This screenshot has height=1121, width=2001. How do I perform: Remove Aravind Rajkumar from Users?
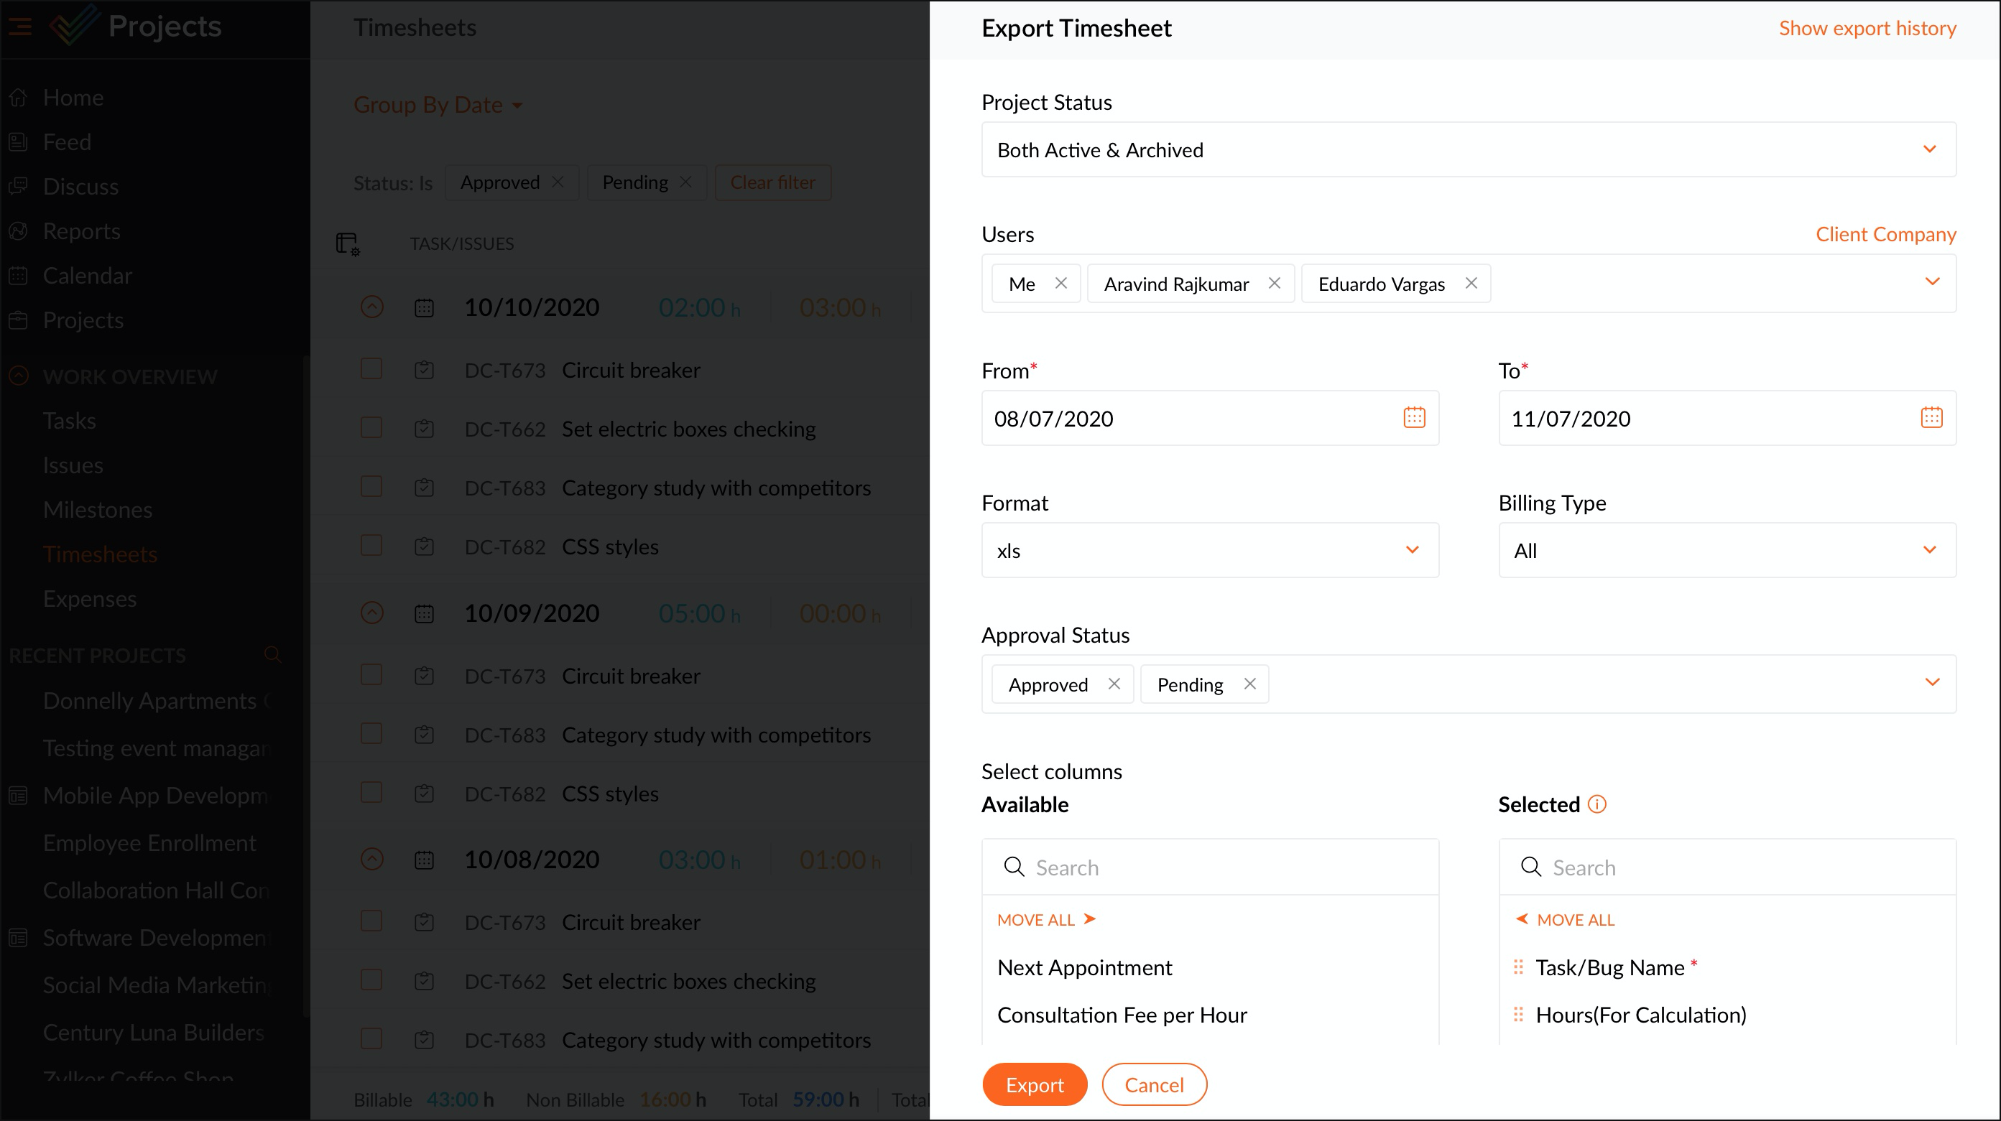point(1274,284)
